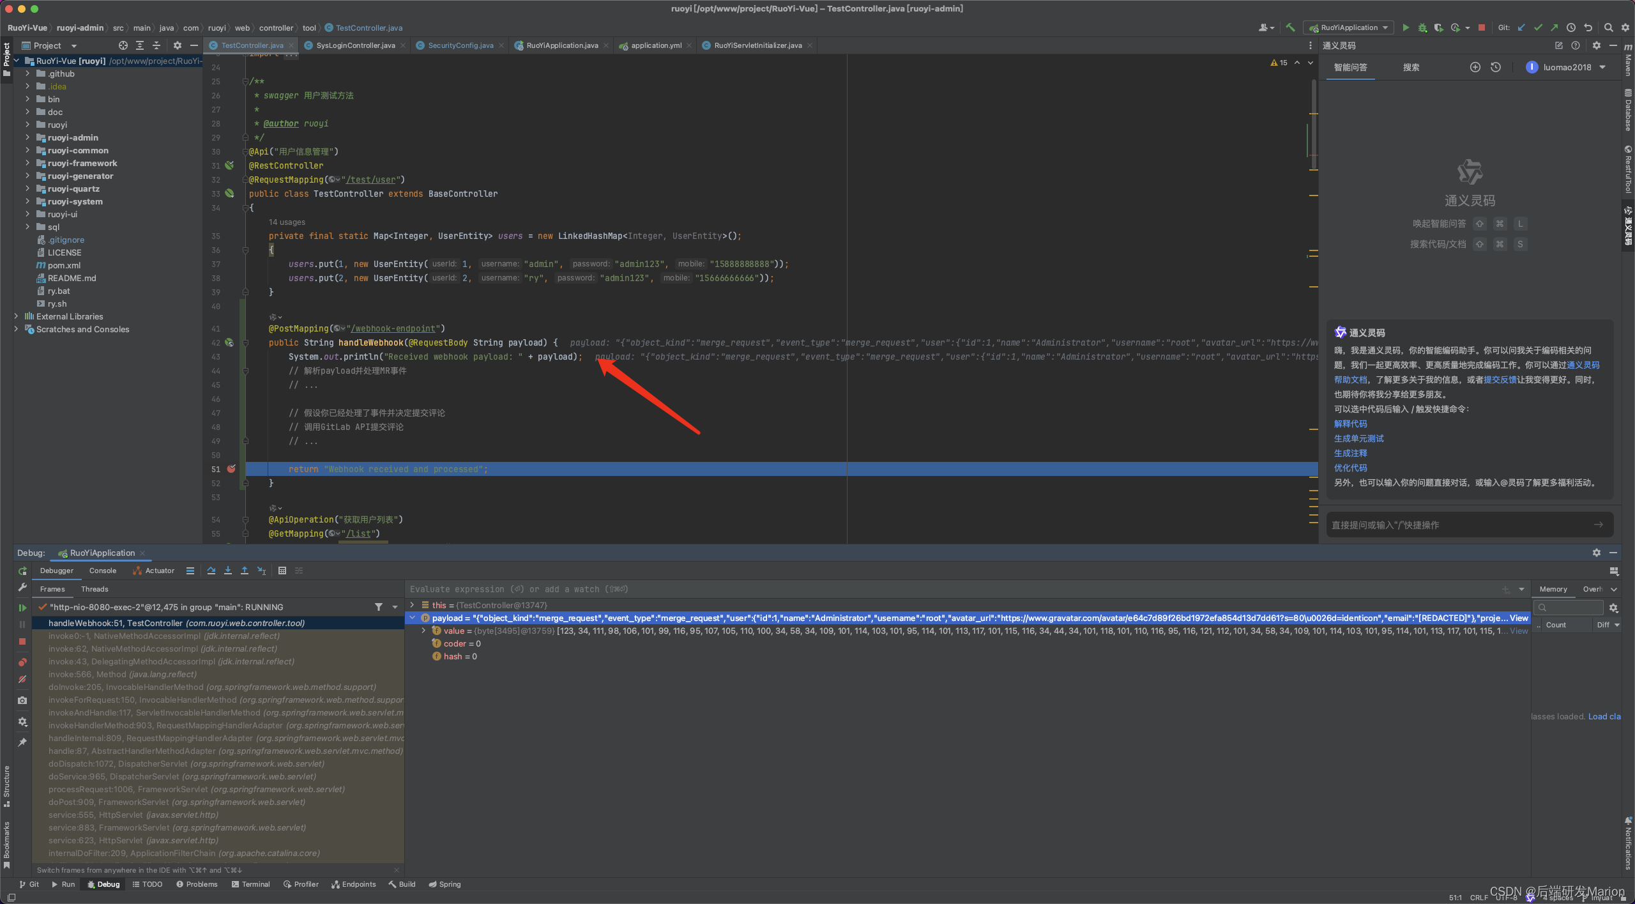Click the Step Into debugger icon
The height and width of the screenshot is (904, 1635).
click(x=228, y=571)
